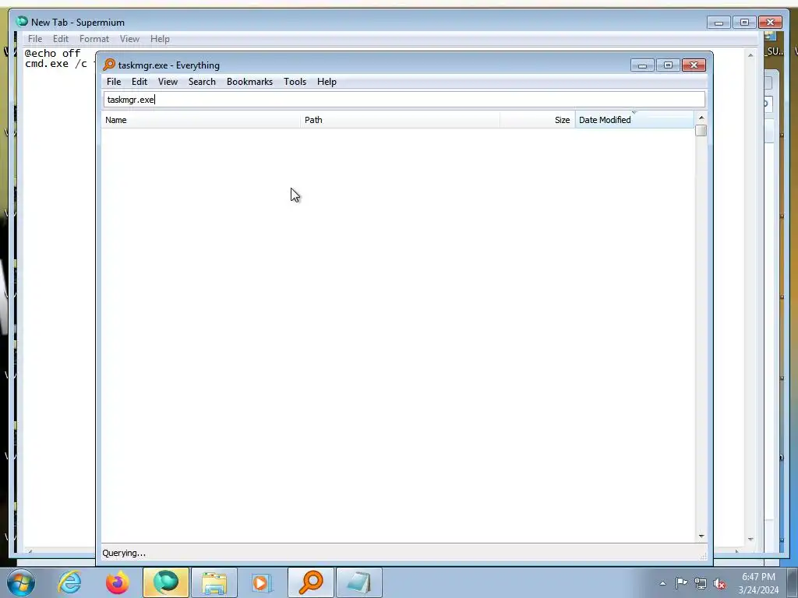
Task: Open View menu in background Notepad window
Action: click(x=129, y=39)
